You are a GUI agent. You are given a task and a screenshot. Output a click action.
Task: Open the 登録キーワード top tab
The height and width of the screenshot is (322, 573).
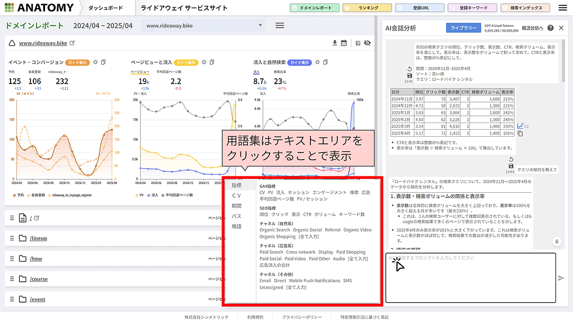[x=472, y=8]
